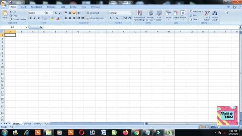This screenshot has height=136, width=242.
Task: Click the AutoSum sigma icon
Action: click(x=191, y=12)
